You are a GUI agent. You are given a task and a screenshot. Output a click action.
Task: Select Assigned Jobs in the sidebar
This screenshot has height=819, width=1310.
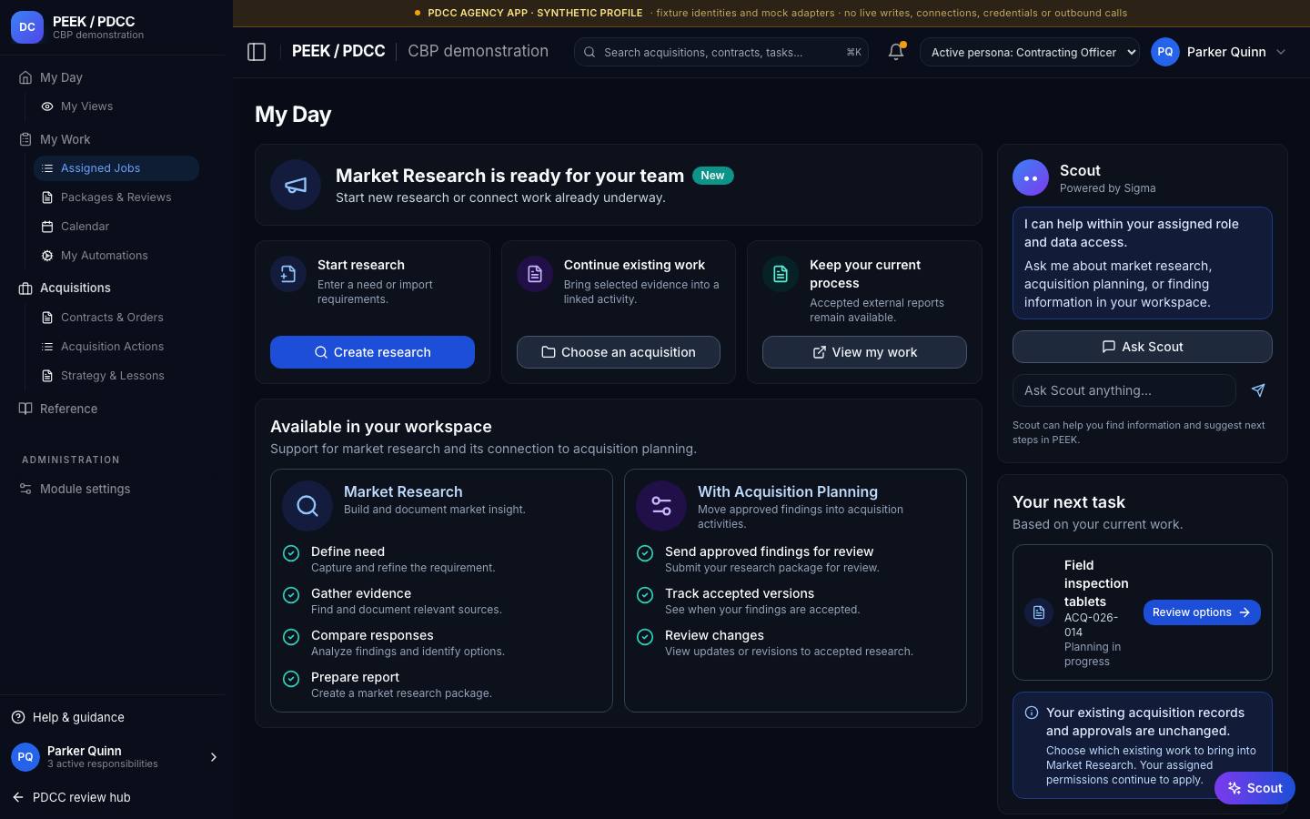(116, 168)
